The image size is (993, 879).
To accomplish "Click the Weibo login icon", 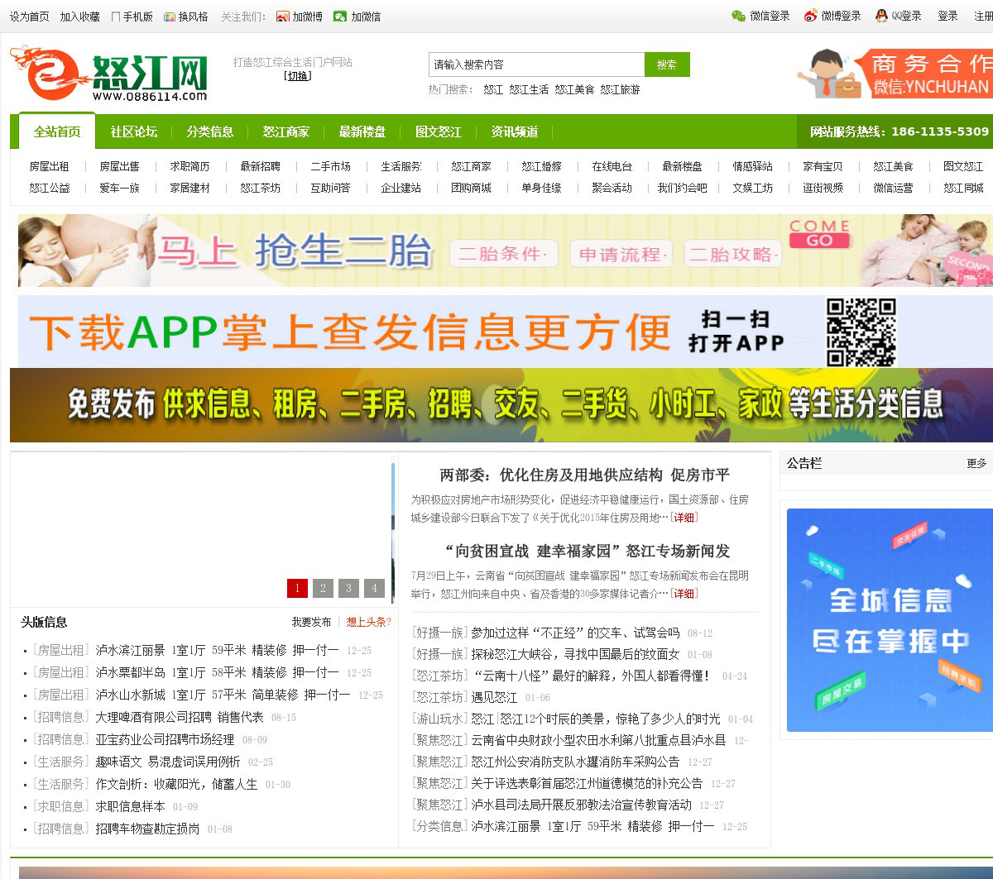I will click(810, 16).
